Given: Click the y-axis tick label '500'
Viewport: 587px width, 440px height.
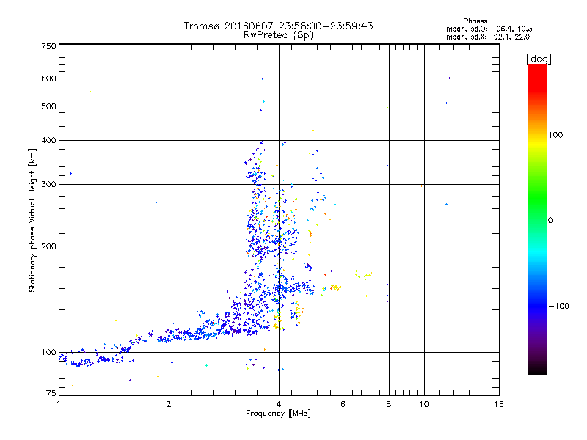Looking at the screenshot, I should coord(48,106).
